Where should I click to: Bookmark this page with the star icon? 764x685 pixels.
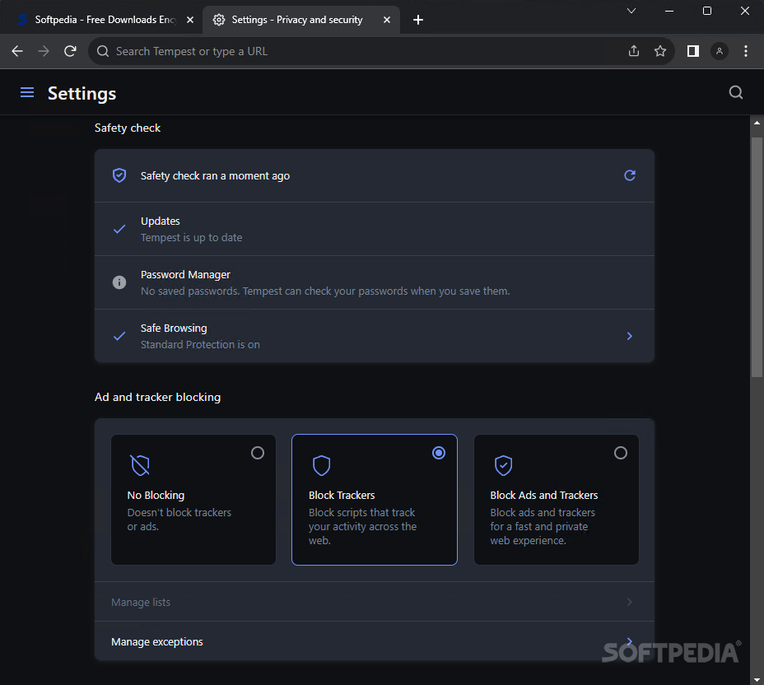tap(660, 51)
